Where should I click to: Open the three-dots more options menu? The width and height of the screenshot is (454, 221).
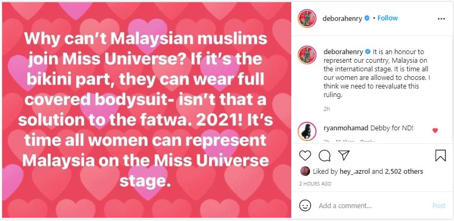[441, 19]
